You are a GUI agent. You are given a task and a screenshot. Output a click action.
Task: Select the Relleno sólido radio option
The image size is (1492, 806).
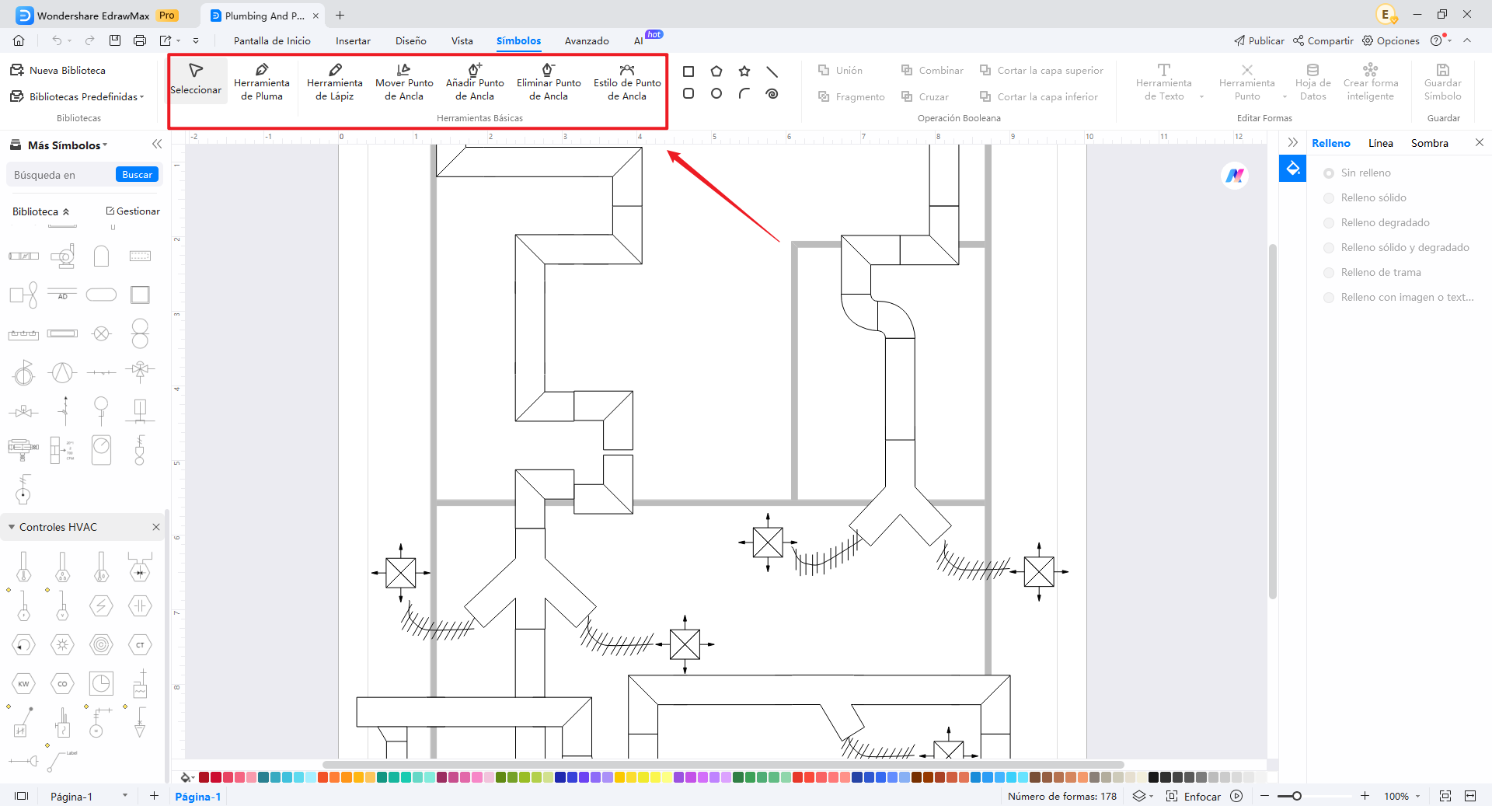(1329, 198)
